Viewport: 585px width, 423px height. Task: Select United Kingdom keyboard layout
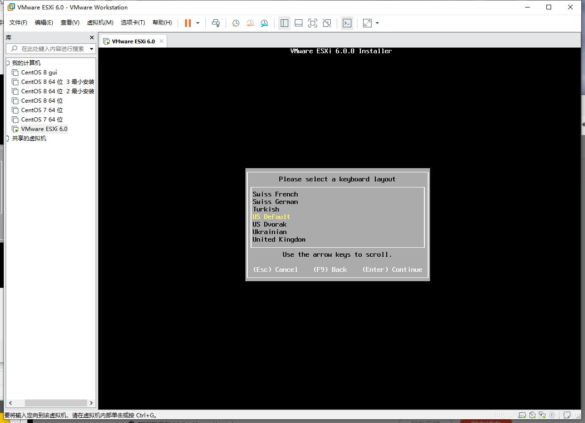click(279, 239)
